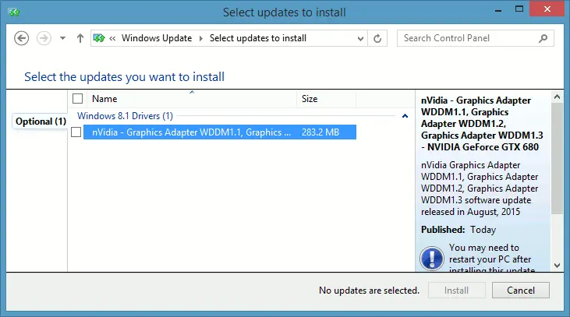Screen dimensions: 570x317
Task: Click the Windows Update breadcrumb
Action: coord(157,38)
